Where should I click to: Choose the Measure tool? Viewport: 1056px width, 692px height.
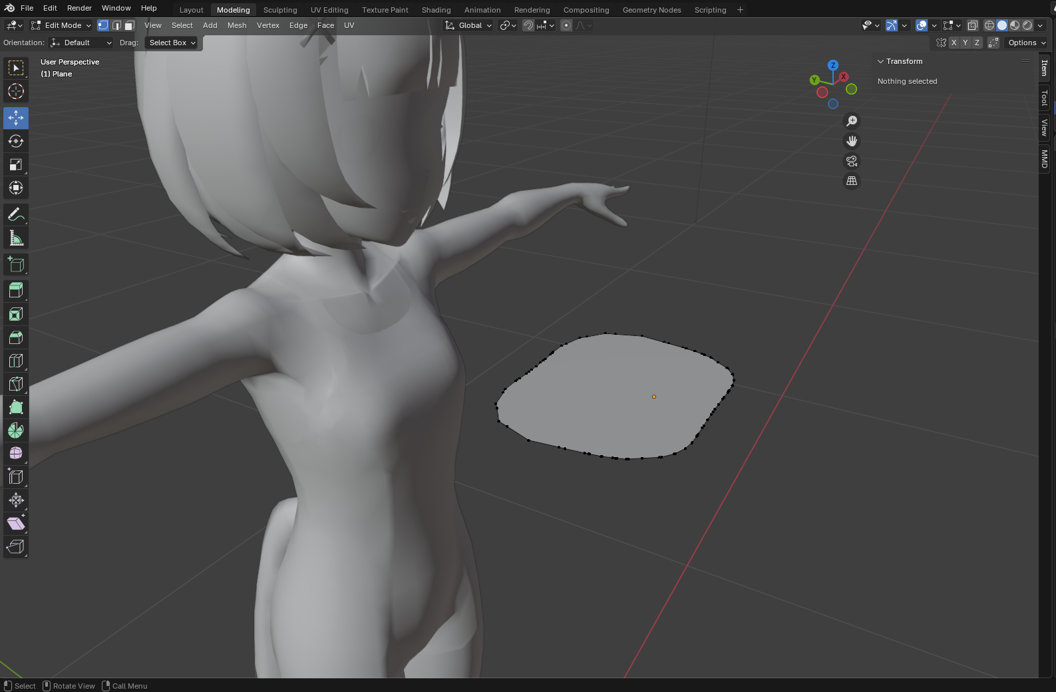[x=16, y=238]
